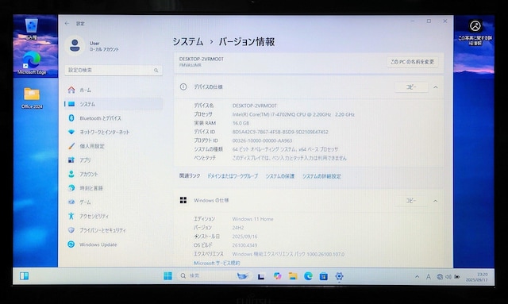Open ゲーム settings category

tap(114, 202)
